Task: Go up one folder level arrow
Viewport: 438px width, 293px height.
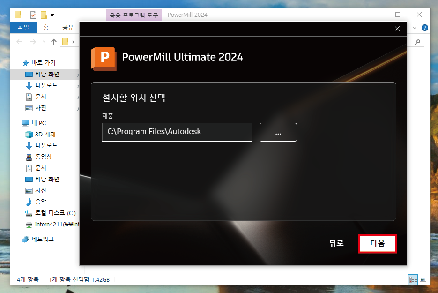Action: 54,42
